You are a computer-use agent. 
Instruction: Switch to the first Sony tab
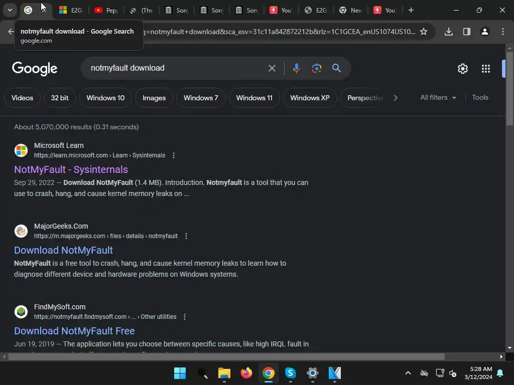176,10
